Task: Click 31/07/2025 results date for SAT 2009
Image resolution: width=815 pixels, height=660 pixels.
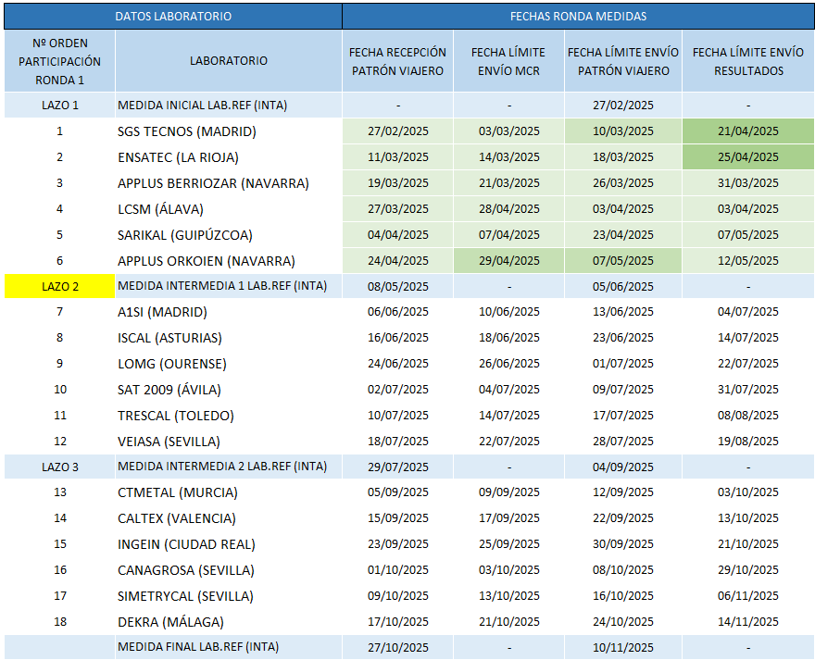Action: coord(748,390)
